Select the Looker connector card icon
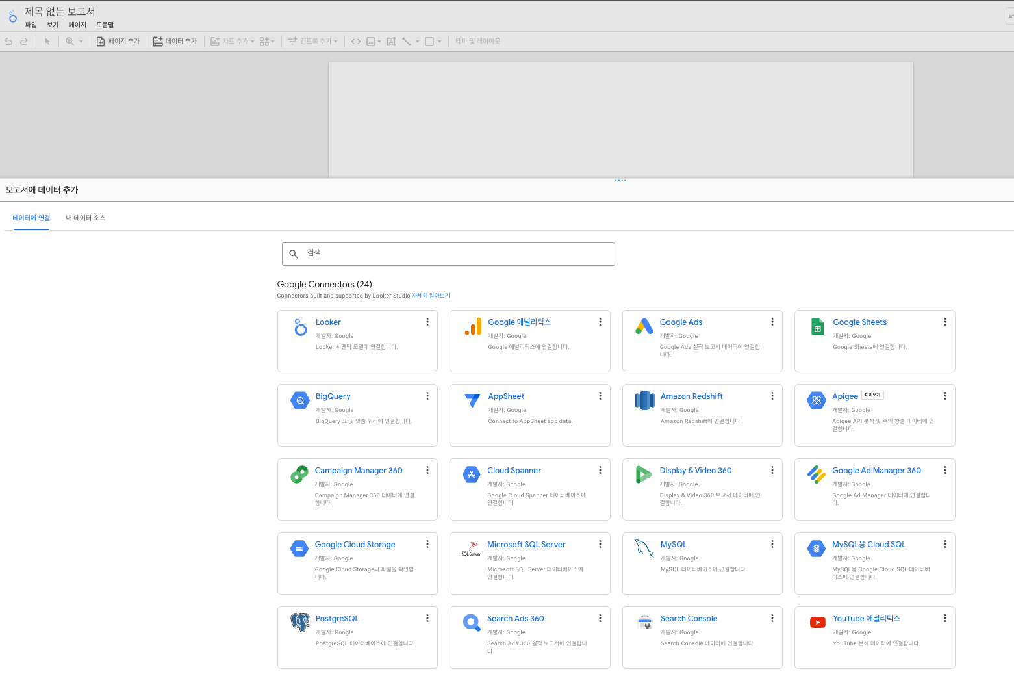Image resolution: width=1014 pixels, height=676 pixels. tap(300, 326)
